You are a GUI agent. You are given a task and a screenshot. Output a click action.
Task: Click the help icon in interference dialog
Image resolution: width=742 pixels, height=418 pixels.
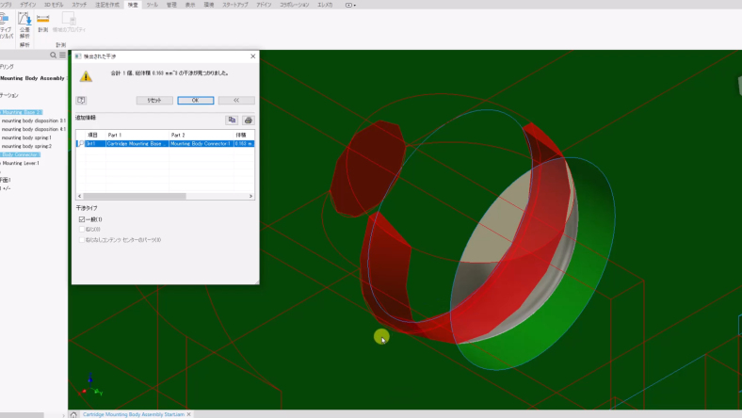81,100
